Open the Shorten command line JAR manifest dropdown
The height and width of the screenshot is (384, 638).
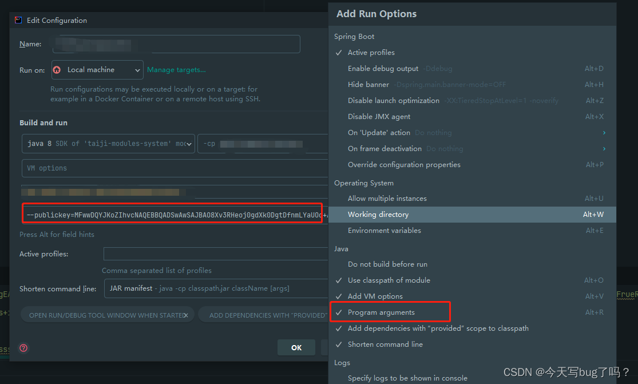(x=216, y=288)
